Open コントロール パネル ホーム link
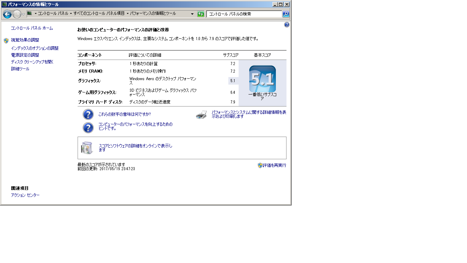This screenshot has height=263, width=467. (32, 28)
